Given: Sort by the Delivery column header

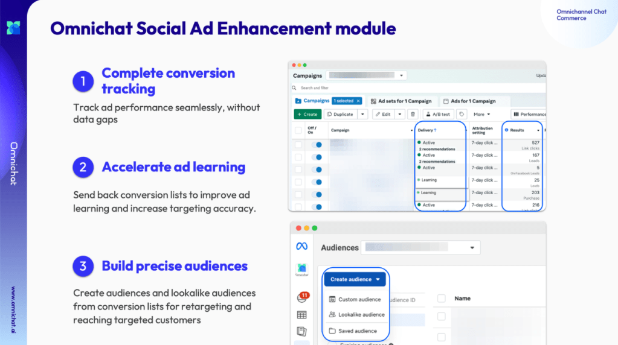Looking at the screenshot, I should click(427, 130).
